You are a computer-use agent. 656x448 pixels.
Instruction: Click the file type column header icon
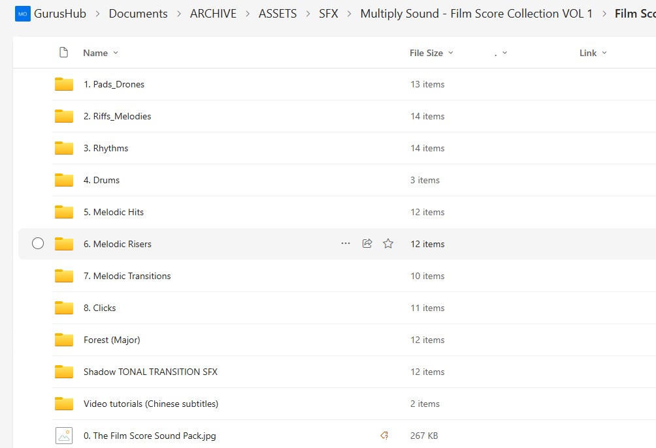pyautogui.click(x=63, y=53)
